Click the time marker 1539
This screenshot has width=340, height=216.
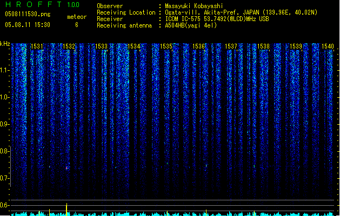coord(296,46)
